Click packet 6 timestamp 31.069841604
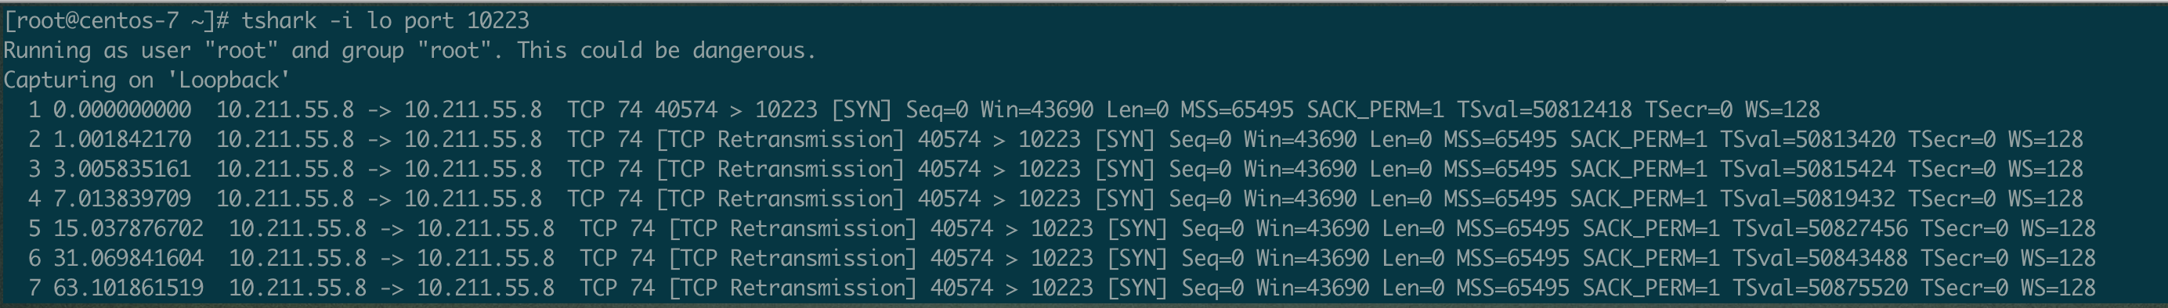This screenshot has width=2168, height=308. point(128,259)
